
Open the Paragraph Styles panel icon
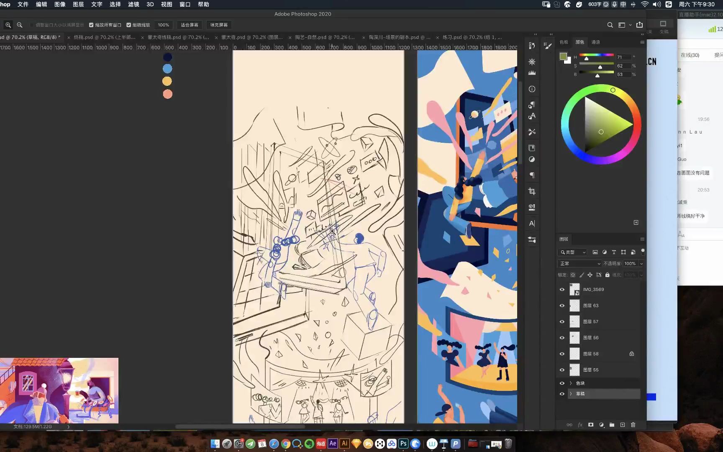(x=532, y=105)
